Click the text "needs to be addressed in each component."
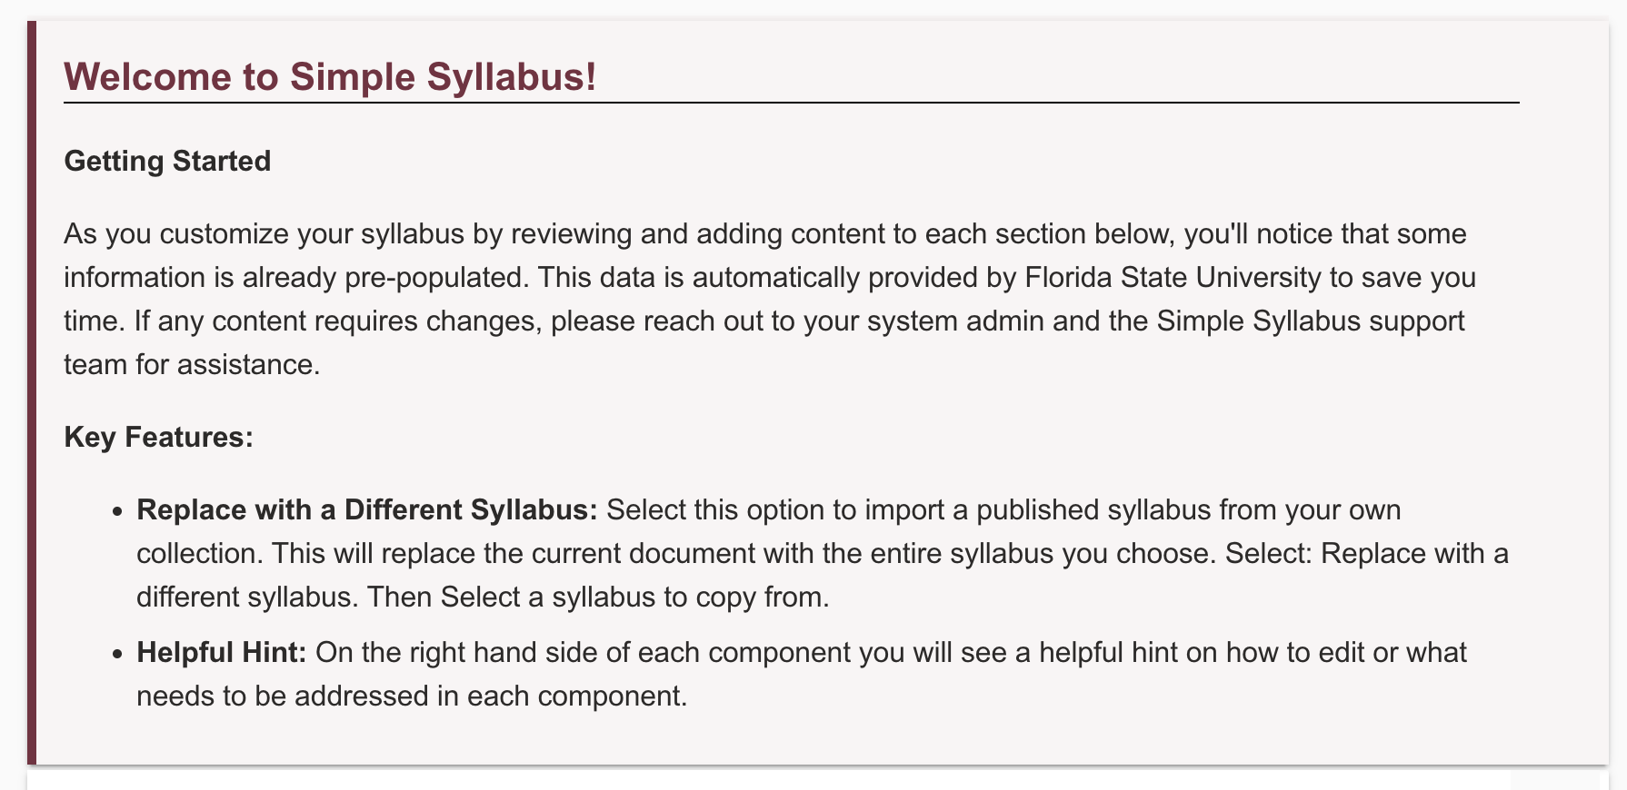 click(x=412, y=696)
